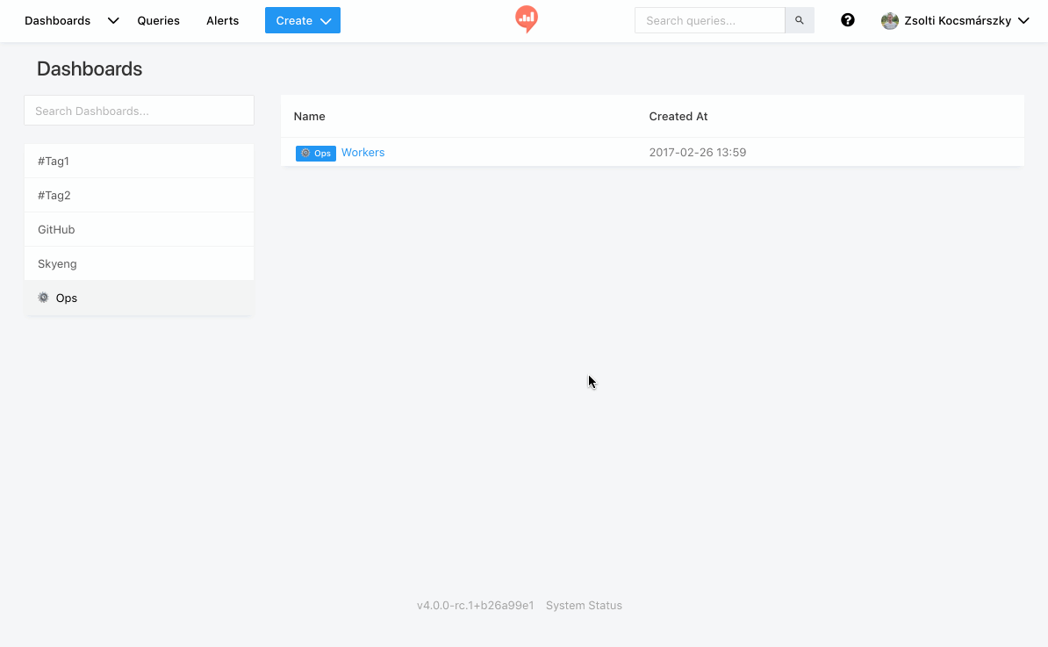Select the Skyeng tag filter
This screenshot has height=647, width=1048.
(57, 263)
